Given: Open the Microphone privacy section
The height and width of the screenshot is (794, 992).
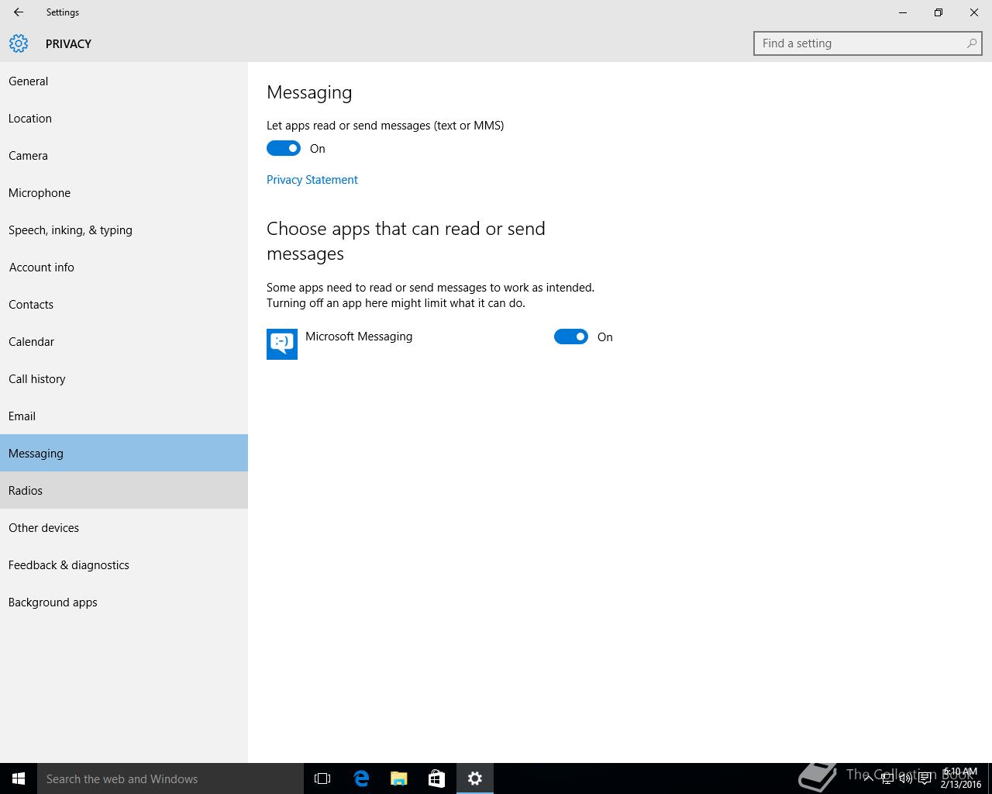Looking at the screenshot, I should point(124,192).
